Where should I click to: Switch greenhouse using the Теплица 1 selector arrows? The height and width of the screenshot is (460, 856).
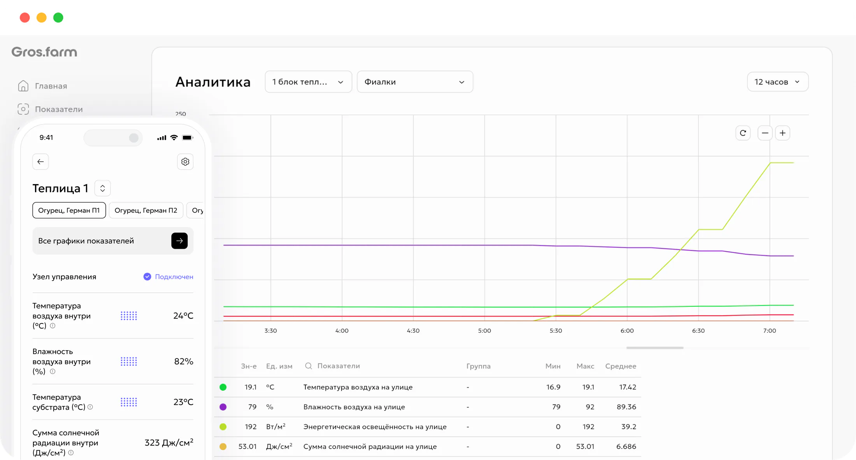click(103, 188)
